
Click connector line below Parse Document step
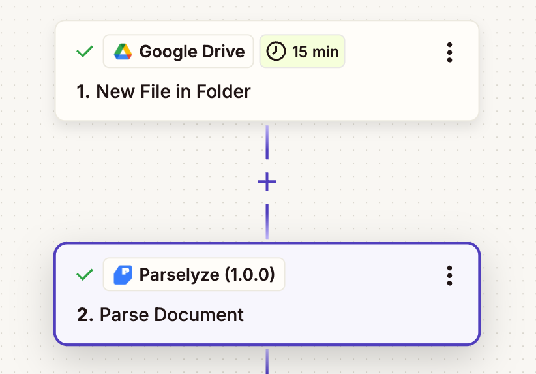click(x=267, y=360)
